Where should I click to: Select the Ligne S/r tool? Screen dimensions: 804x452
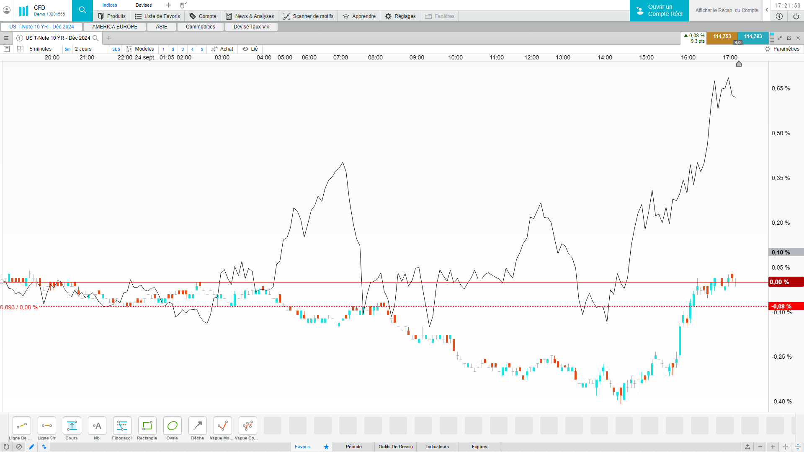pyautogui.click(x=46, y=426)
